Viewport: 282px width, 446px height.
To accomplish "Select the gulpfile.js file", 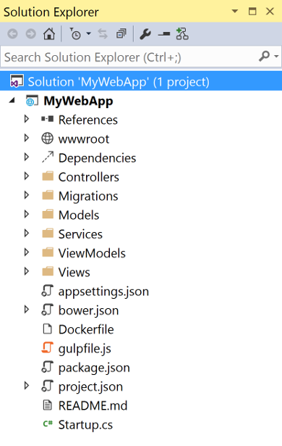I will 85,349.
